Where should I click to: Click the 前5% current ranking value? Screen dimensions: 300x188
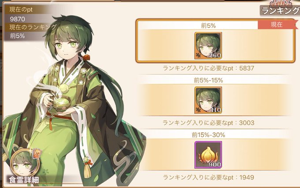click(17, 36)
